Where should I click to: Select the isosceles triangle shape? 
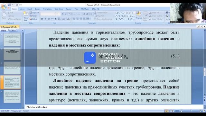(117, 16)
